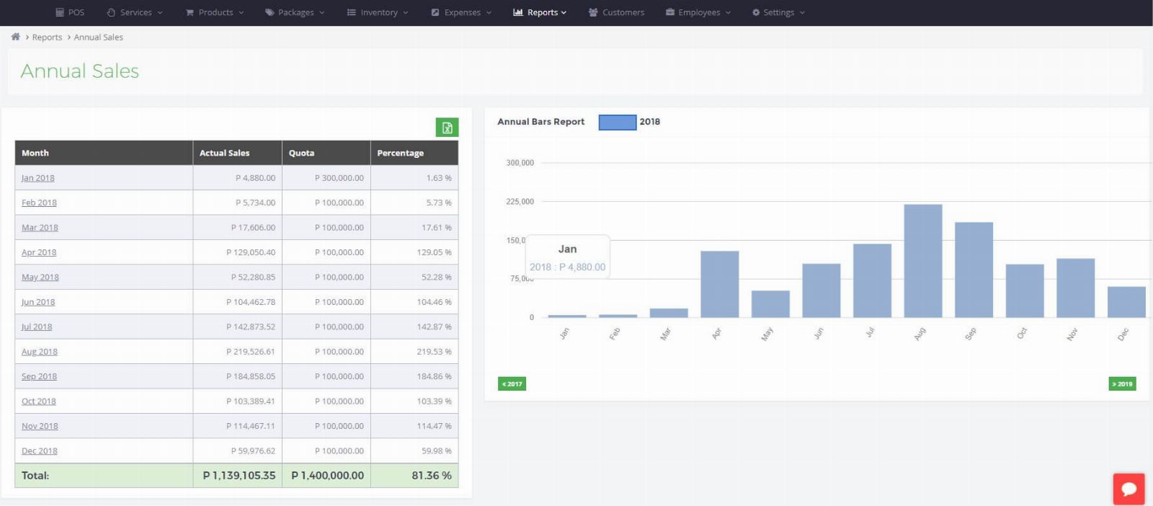Screen dimensions: 1153x506
Task: Click the POS calculator icon
Action: [60, 12]
